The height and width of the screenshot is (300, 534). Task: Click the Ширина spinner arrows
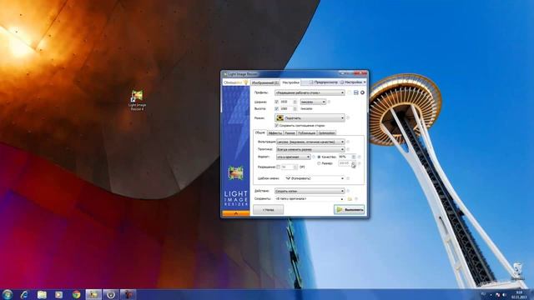pyautogui.click(x=295, y=102)
